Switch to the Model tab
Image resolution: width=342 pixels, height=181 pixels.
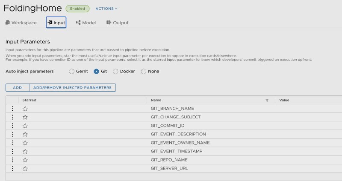point(86,23)
